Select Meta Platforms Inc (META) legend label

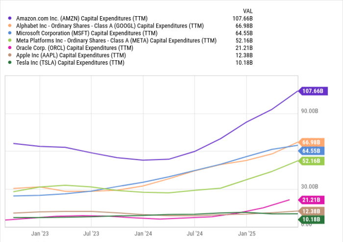116,41
